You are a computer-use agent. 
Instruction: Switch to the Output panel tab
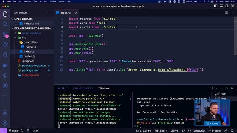point(63,88)
